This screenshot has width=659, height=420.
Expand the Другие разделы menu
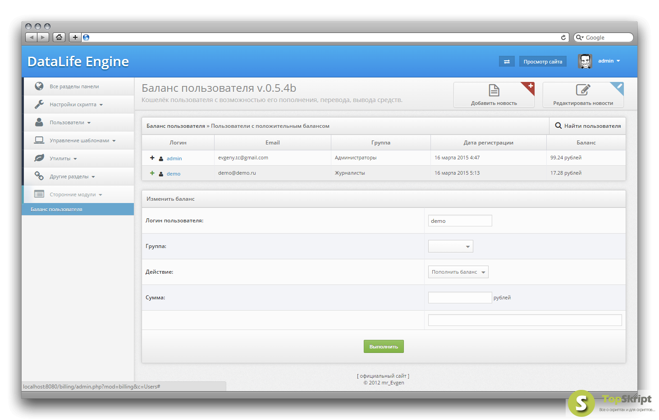click(x=93, y=177)
